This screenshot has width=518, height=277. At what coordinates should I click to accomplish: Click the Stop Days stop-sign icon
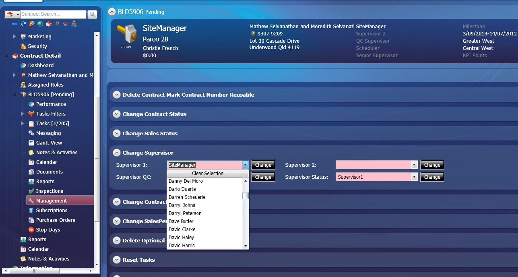(x=31, y=230)
